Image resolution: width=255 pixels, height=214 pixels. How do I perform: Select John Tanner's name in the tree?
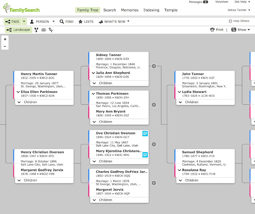[193, 74]
